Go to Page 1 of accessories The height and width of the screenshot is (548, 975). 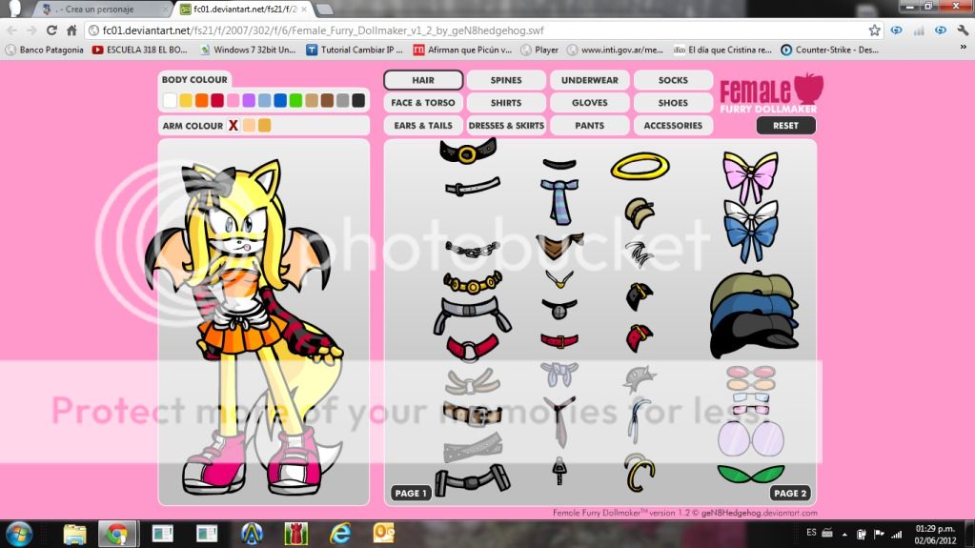(411, 494)
